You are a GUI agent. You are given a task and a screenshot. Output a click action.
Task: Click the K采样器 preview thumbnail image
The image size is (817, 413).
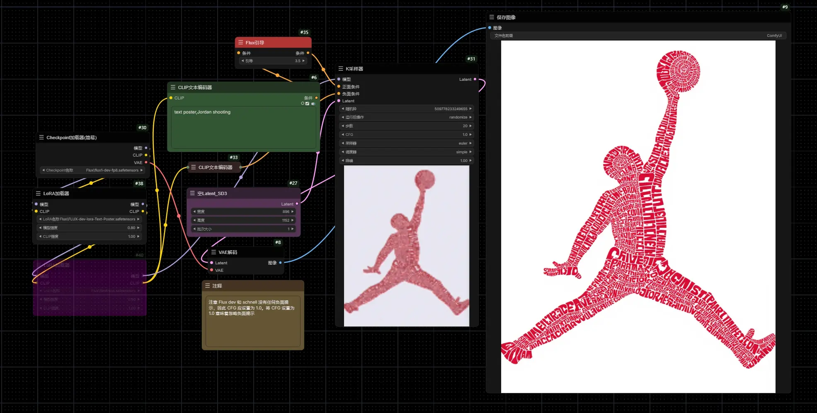pyautogui.click(x=407, y=246)
